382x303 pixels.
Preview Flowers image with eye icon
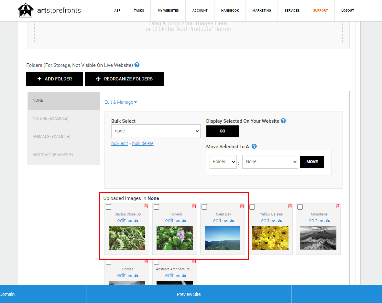coord(178,221)
